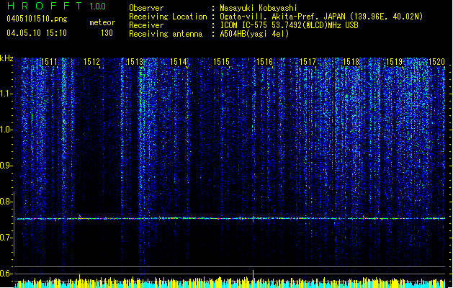Click the 0.7 frequency axis label

[x=6, y=238]
